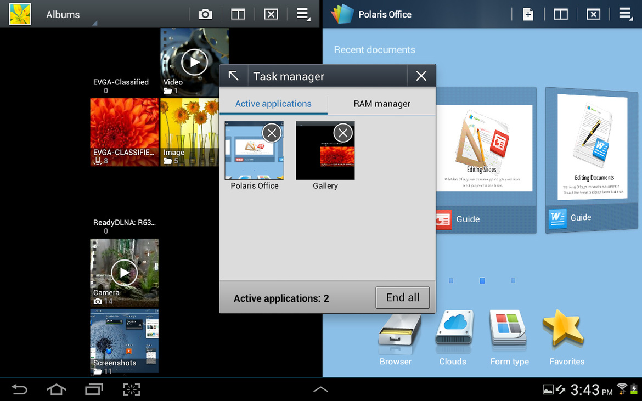Close the Task manager popup
This screenshot has width=642, height=401.
[x=421, y=76]
